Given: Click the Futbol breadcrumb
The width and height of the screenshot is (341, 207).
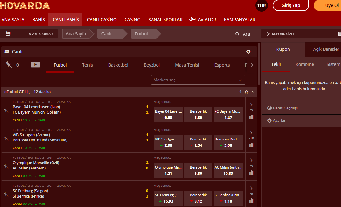Looking at the screenshot, I should (145, 34).
